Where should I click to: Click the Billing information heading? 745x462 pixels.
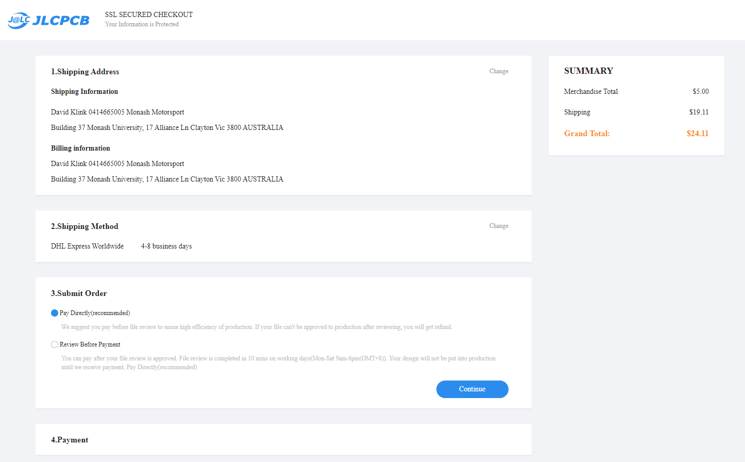click(80, 148)
